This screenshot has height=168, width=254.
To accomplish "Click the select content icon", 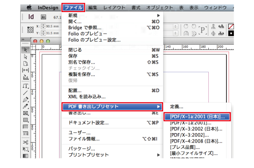I will point(214,34).
